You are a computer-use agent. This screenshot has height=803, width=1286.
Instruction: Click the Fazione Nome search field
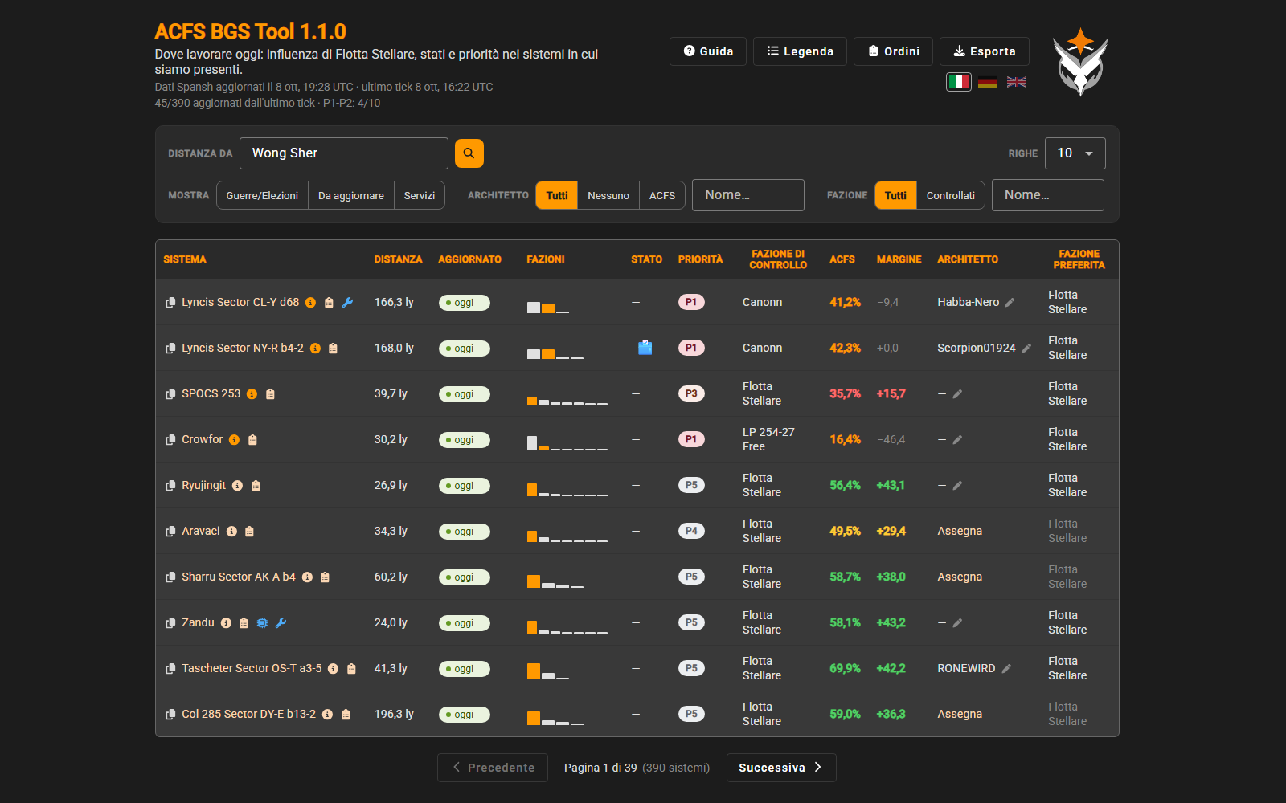coord(1048,195)
